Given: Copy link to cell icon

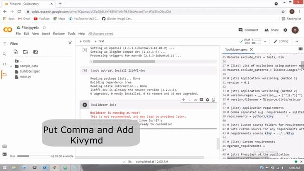Looking at the screenshot, I should coord(195,100).
